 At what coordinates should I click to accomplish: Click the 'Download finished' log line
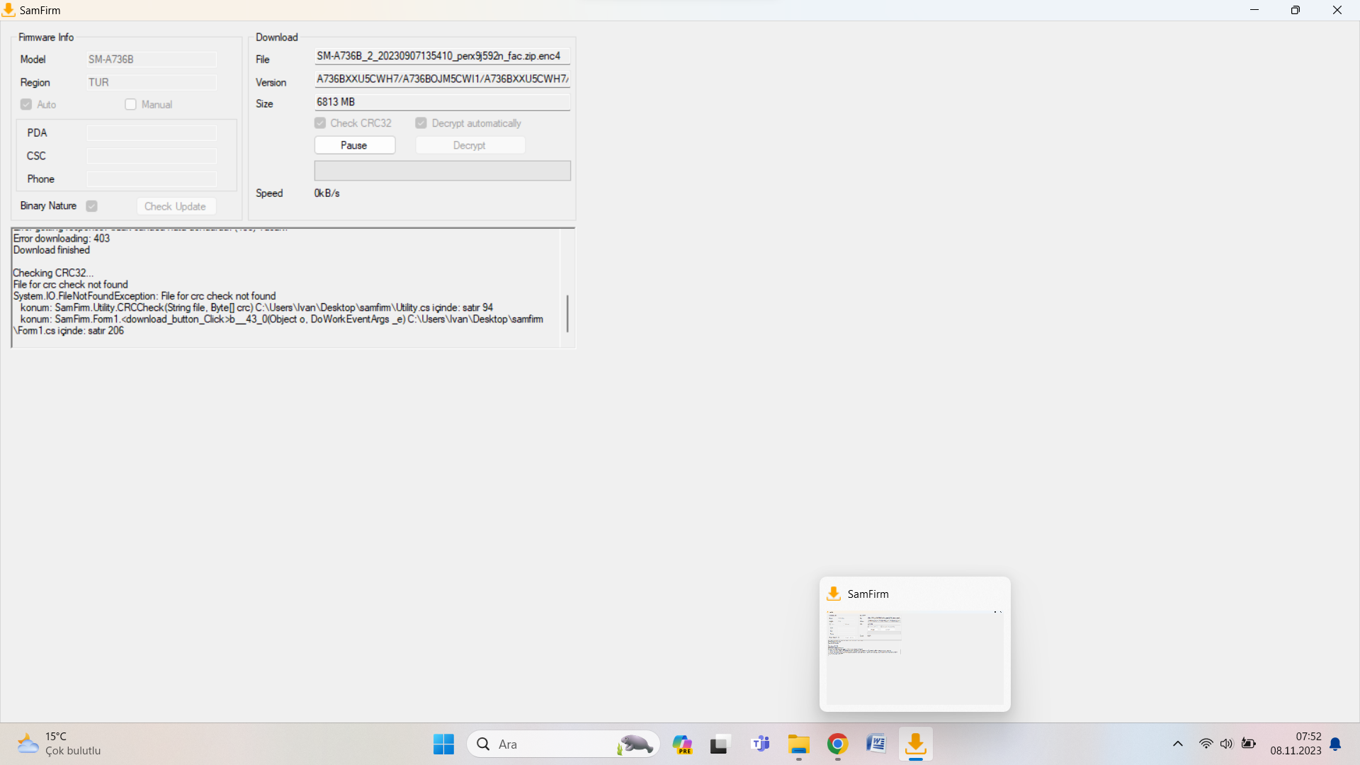coord(52,250)
